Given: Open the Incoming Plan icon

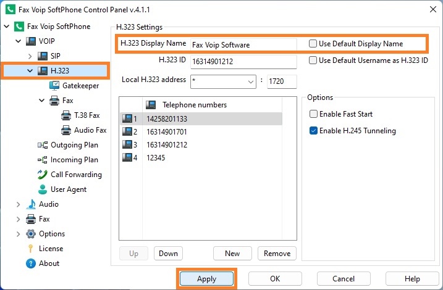Looking at the screenshot, I should (x=43, y=160).
